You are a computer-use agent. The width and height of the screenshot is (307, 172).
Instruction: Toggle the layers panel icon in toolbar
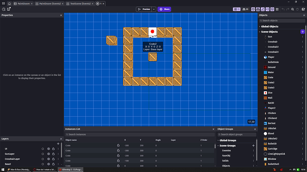point(272,9)
